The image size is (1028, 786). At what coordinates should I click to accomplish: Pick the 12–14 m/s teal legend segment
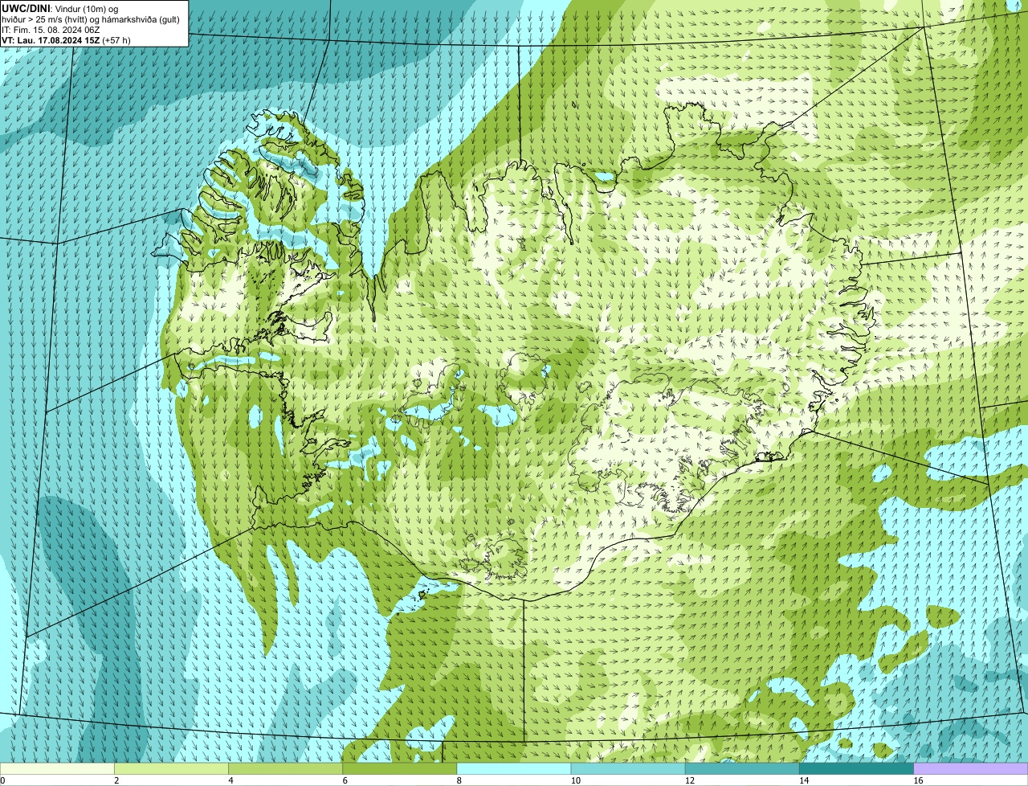pos(742,768)
